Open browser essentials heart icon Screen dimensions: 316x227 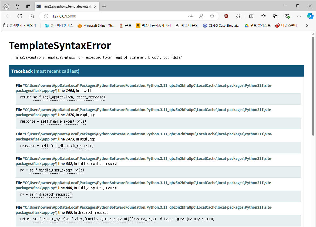tap(287, 16)
